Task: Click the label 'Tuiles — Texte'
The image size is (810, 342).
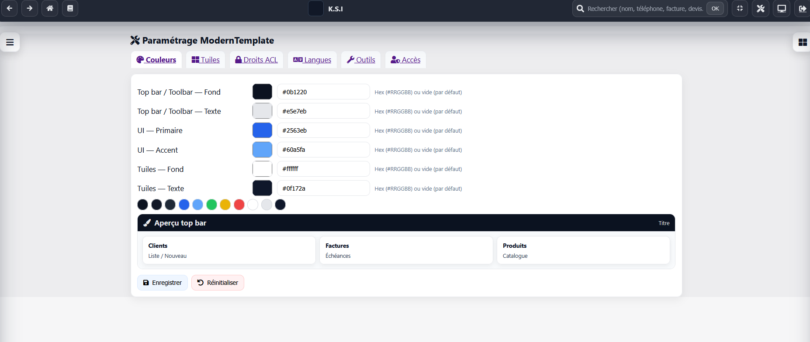Action: pyautogui.click(x=161, y=188)
